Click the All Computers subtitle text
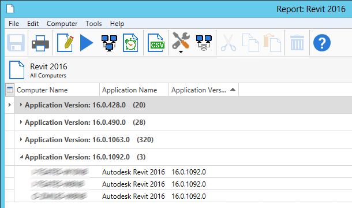352x208 pixels. tap(48, 76)
